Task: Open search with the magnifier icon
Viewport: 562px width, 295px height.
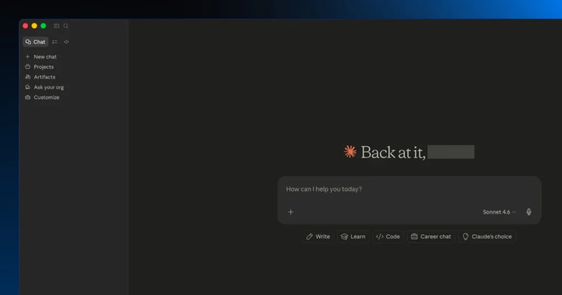Action: click(x=66, y=26)
